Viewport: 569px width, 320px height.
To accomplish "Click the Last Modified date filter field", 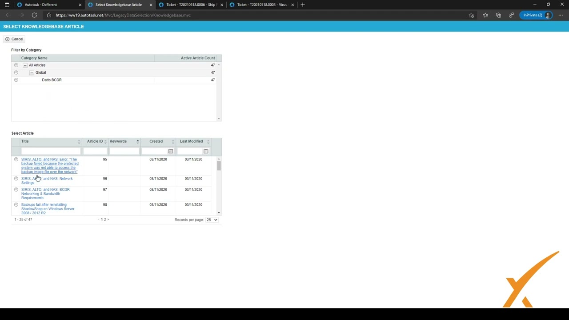I will 190,152.
